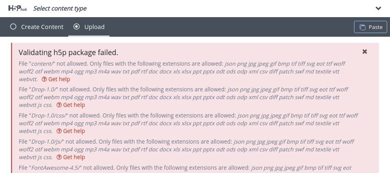Toggle panel via "Select content type" title
This screenshot has width=390, height=173.
[60, 9]
